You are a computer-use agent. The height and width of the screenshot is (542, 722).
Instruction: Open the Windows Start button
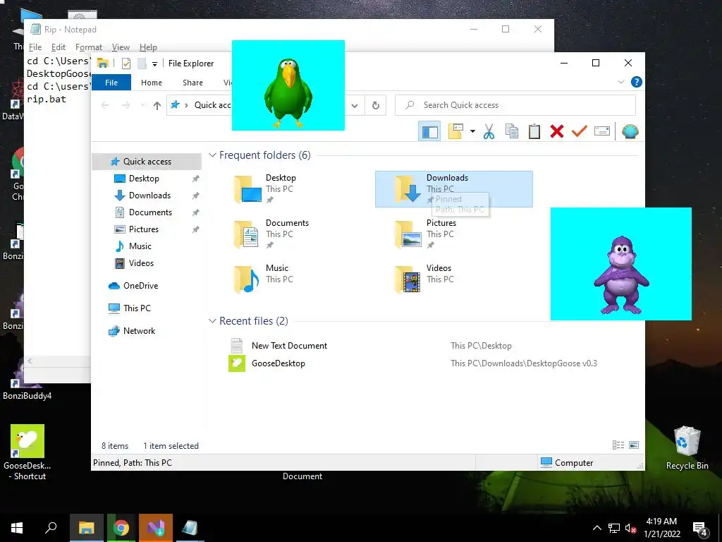[x=17, y=528]
